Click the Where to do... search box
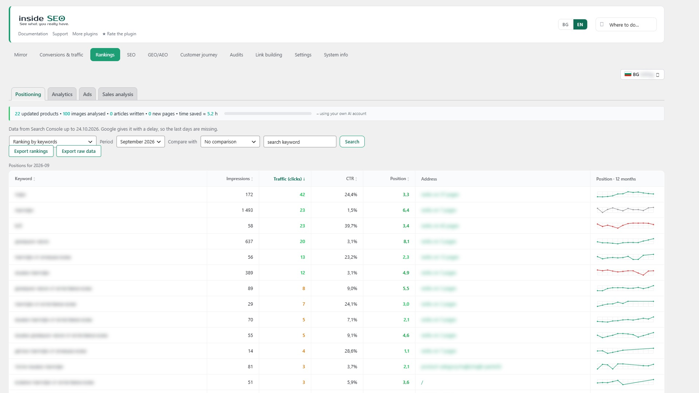Screen dimensions: 699x393 point(626,25)
